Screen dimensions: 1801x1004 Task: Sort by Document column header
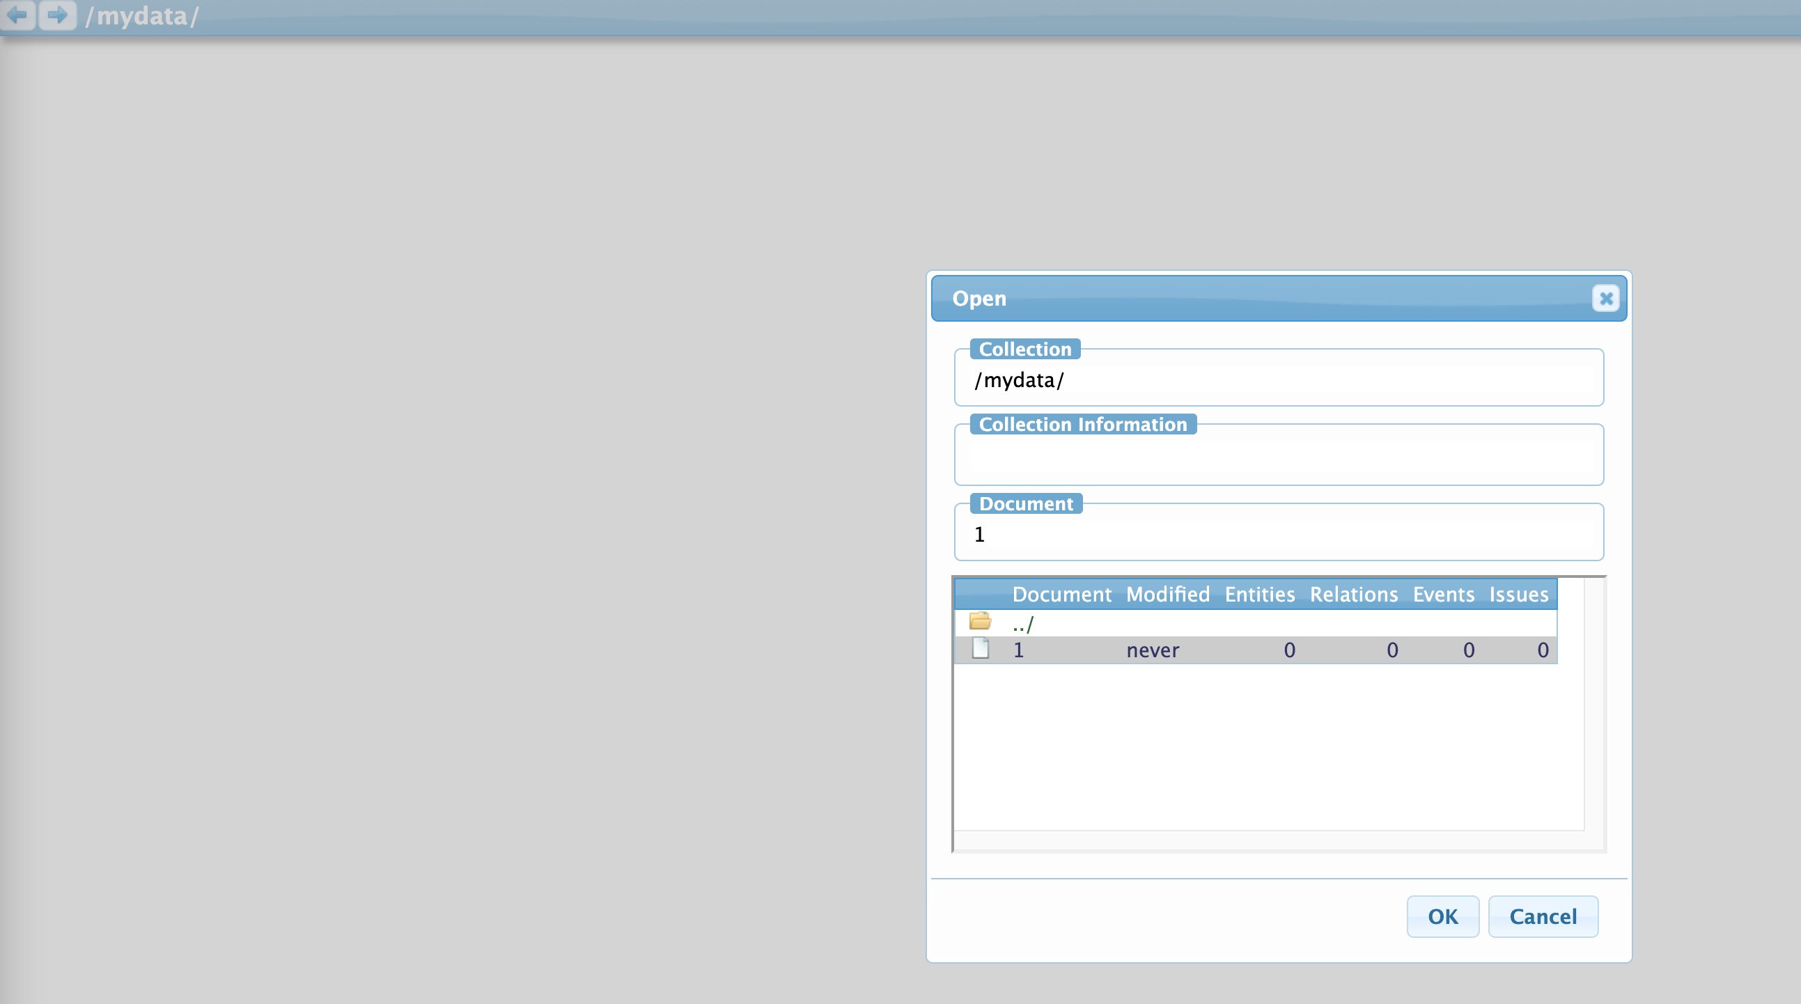coord(1061,595)
